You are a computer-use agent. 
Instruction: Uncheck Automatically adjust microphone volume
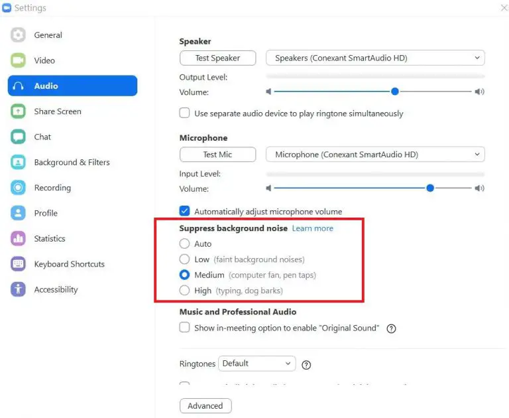tap(184, 211)
